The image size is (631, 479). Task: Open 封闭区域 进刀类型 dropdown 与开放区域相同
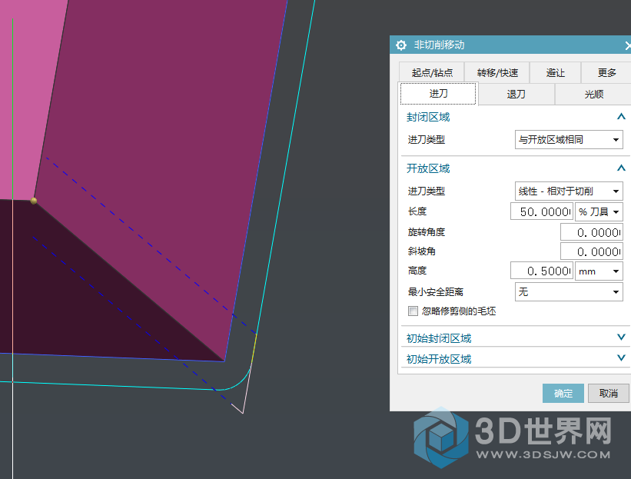(x=569, y=140)
